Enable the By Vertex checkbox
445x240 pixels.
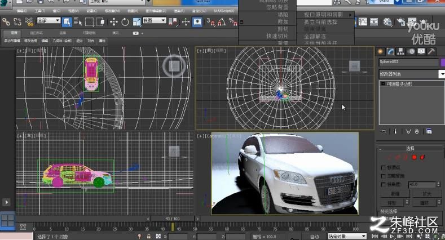[383, 168]
